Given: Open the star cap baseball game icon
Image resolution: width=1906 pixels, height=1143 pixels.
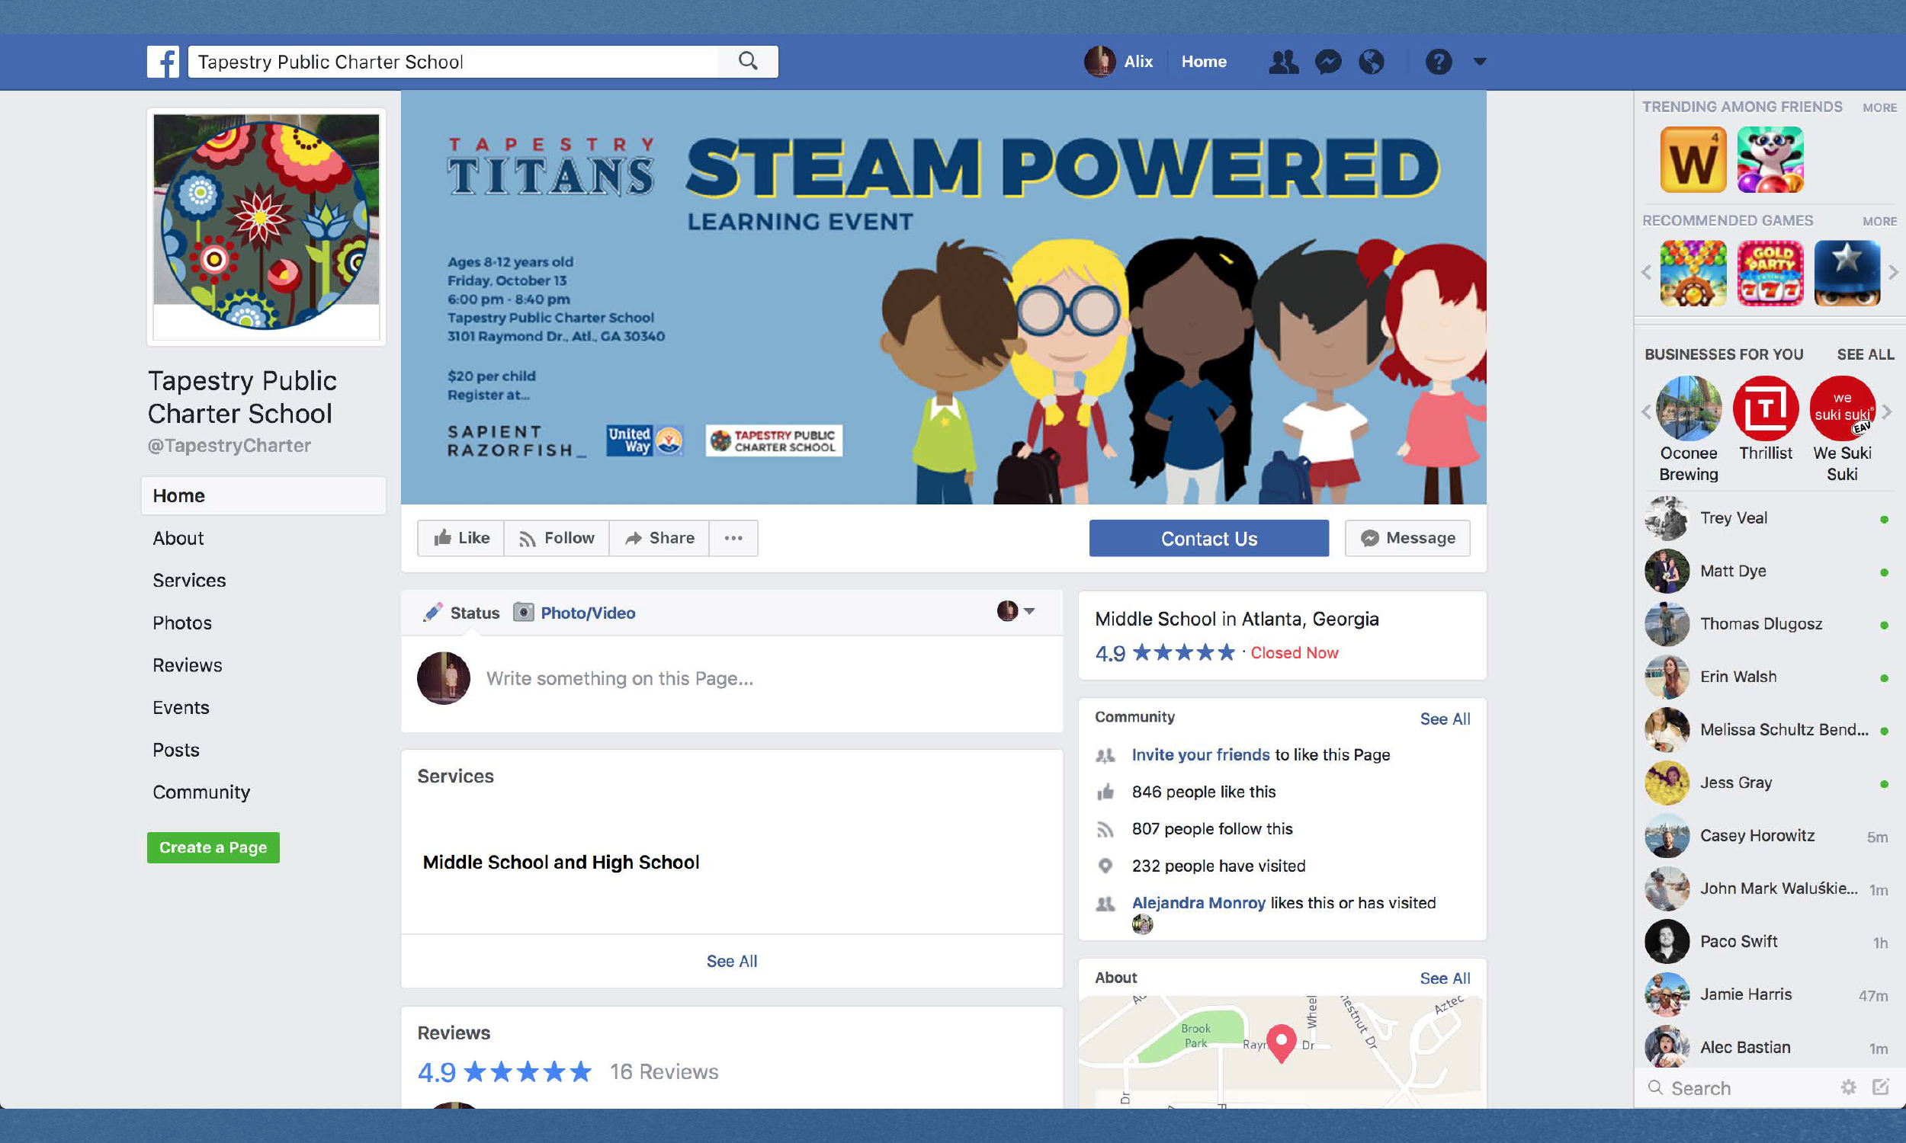Looking at the screenshot, I should point(1847,273).
